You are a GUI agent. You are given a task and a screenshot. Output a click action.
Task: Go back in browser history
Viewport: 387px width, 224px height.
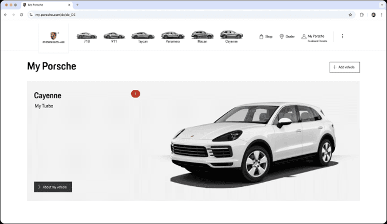coord(6,15)
